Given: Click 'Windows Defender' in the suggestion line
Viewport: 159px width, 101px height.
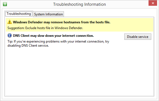Looking at the screenshot, I should click(x=69, y=28).
